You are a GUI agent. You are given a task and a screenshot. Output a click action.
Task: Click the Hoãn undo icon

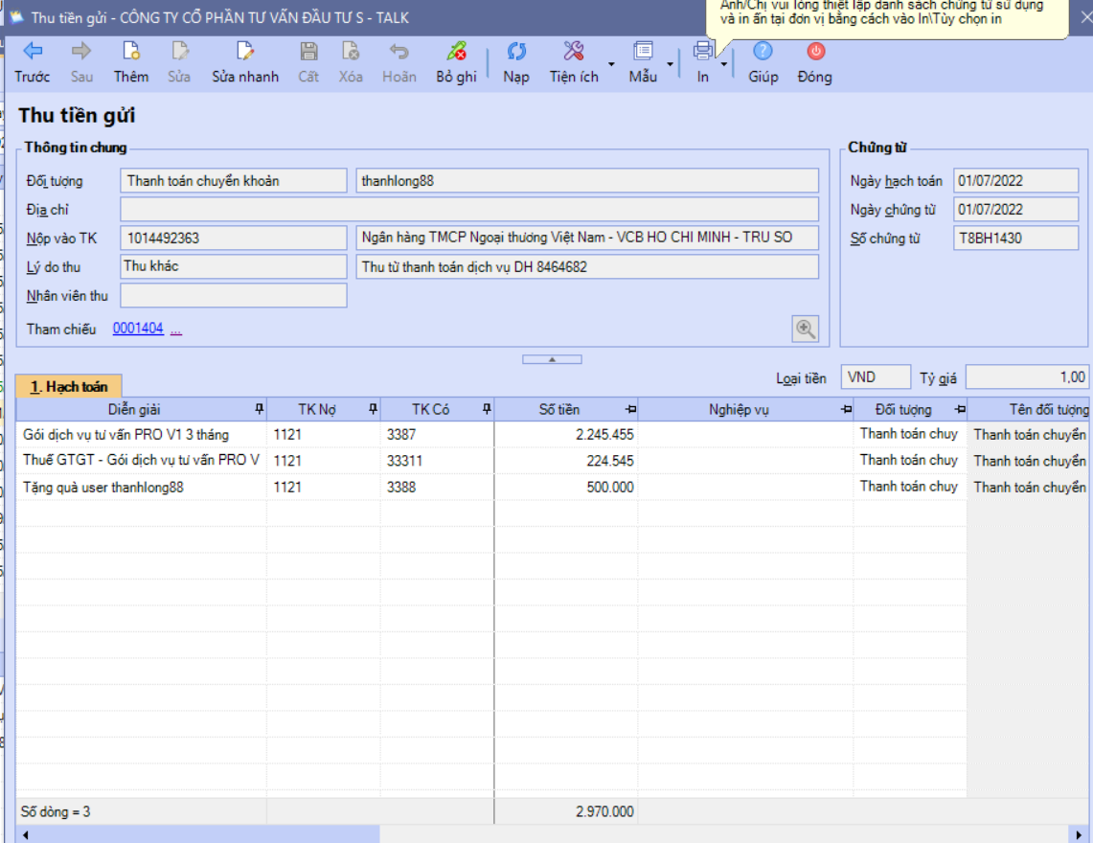[398, 51]
